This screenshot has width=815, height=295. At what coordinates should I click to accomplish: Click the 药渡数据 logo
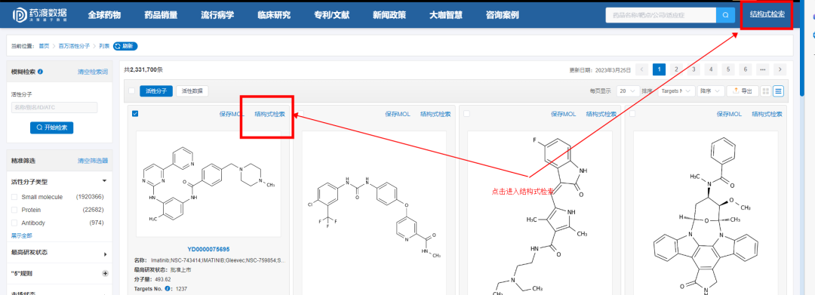pyautogui.click(x=39, y=15)
